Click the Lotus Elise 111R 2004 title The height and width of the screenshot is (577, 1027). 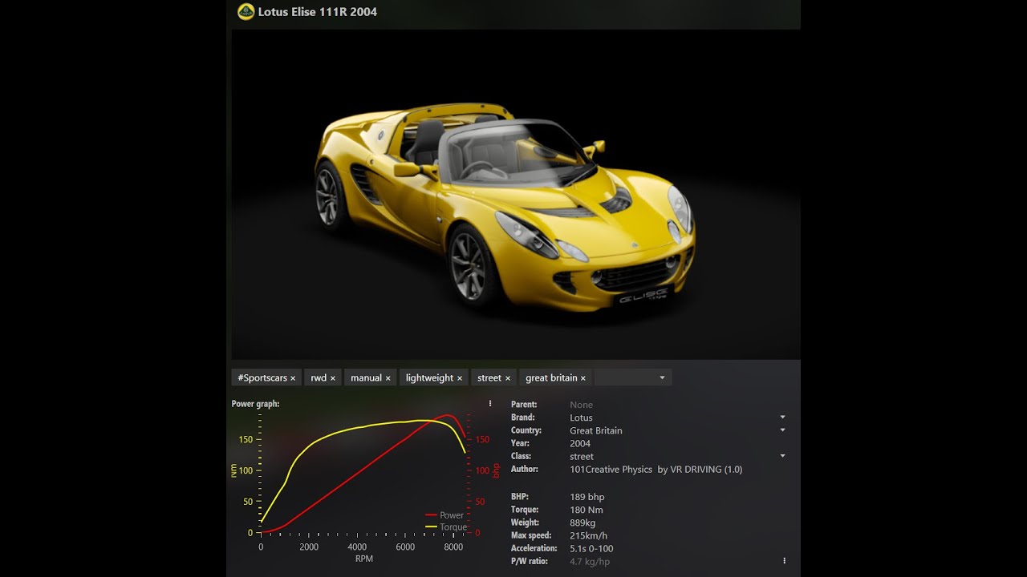click(x=317, y=12)
